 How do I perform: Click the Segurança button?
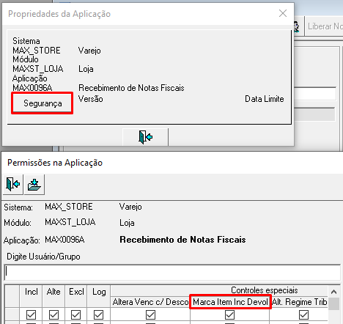pos(43,103)
